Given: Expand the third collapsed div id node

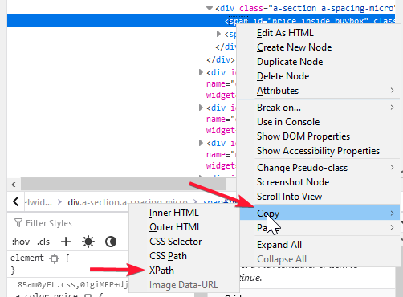Looking at the screenshot, I should pyautogui.click(x=201, y=143).
